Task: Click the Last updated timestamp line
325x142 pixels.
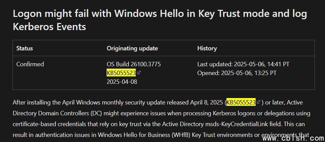Action: [243, 64]
